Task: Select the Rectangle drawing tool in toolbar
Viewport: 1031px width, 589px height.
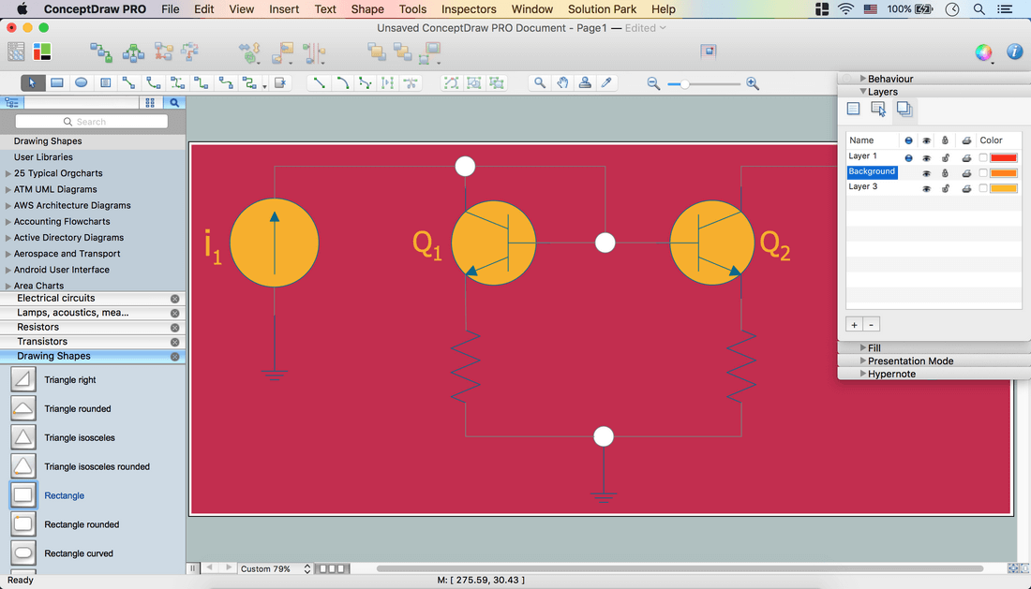Action: click(x=57, y=83)
